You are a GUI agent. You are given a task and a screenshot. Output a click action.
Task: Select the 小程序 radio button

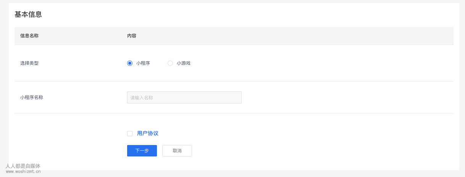tap(130, 63)
